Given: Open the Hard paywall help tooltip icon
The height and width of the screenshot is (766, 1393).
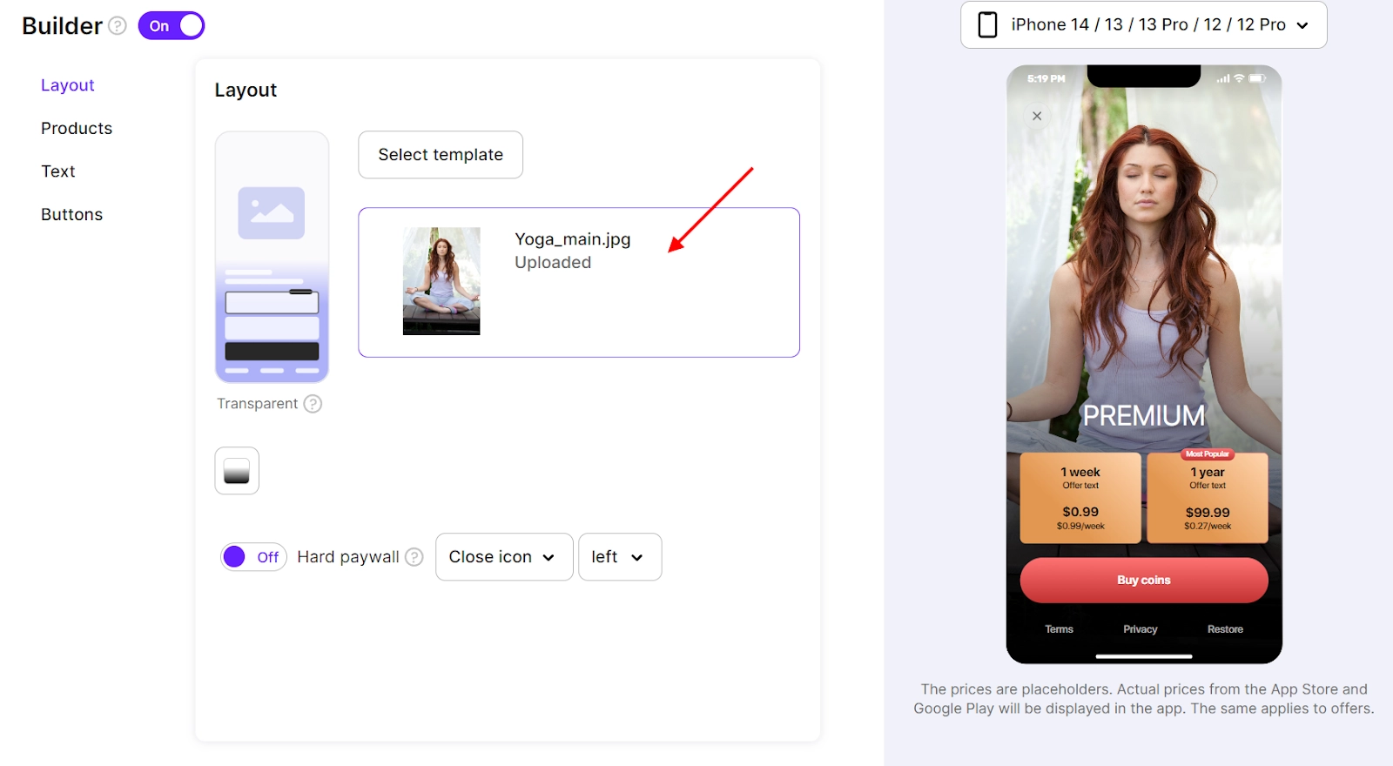Looking at the screenshot, I should [x=414, y=557].
